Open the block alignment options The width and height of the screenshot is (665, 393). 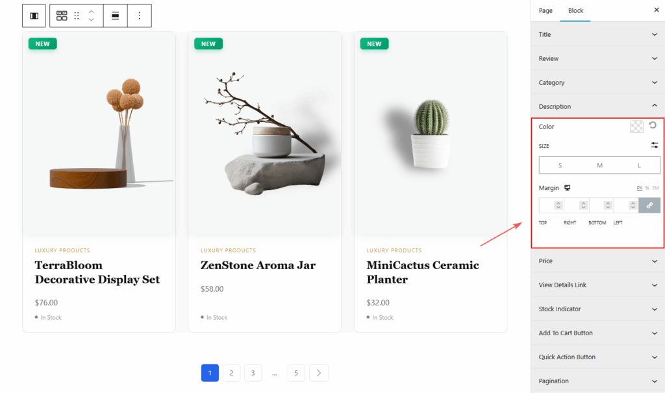click(115, 16)
